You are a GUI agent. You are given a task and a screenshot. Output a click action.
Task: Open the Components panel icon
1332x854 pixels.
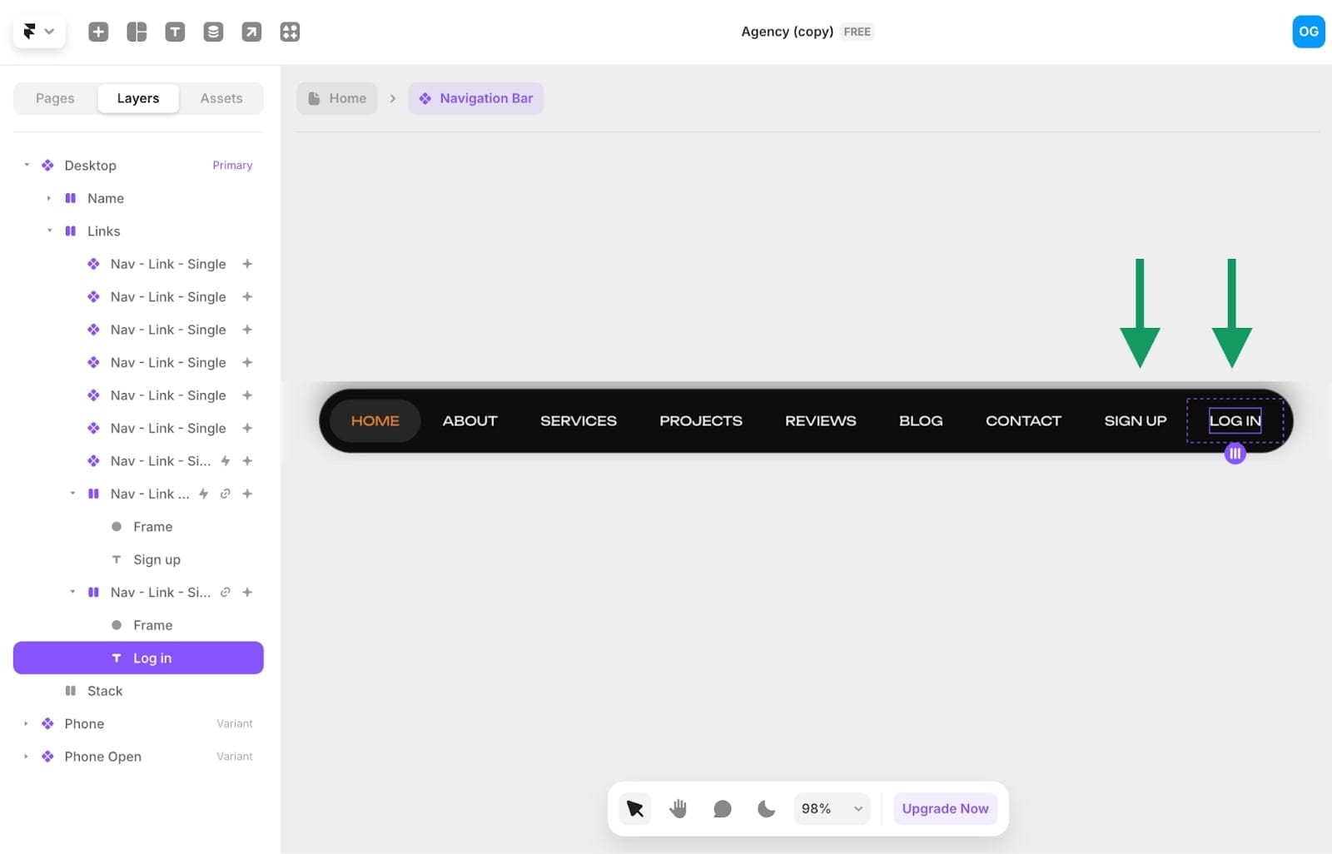290,31
